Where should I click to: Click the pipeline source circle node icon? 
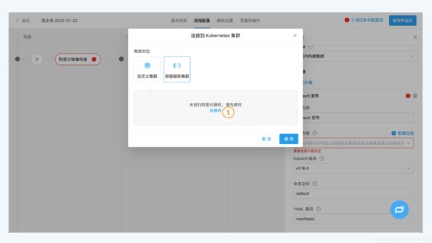point(37,59)
